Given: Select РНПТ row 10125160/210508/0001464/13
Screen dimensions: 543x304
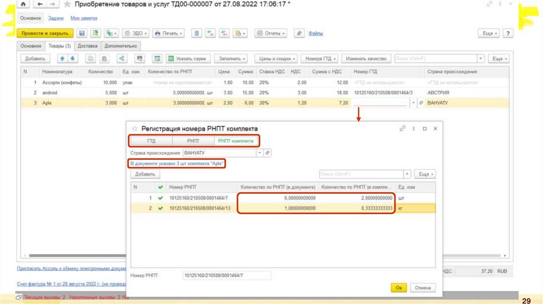Looking at the screenshot, I should [x=283, y=208].
